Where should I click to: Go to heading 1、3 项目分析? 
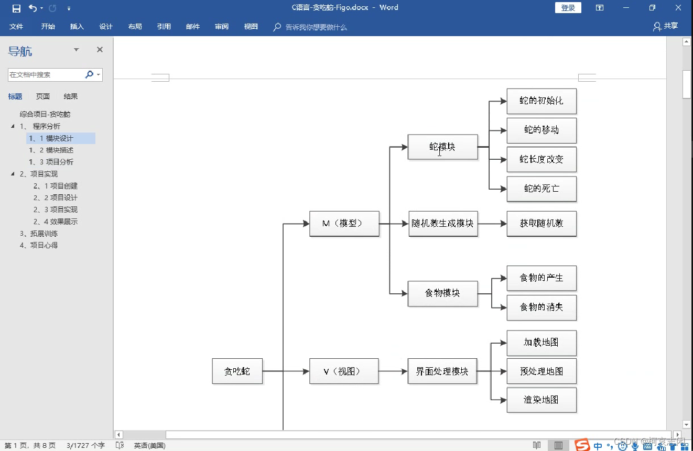tap(51, 162)
